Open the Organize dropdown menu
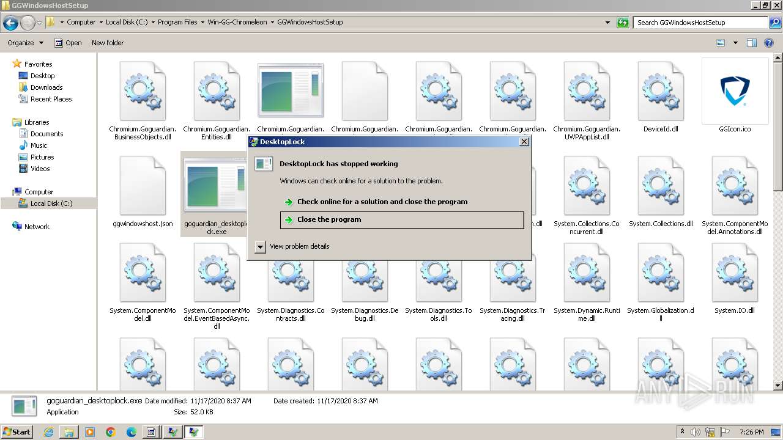The image size is (783, 440). (x=26, y=43)
